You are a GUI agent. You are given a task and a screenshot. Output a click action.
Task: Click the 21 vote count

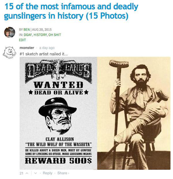point(21,173)
